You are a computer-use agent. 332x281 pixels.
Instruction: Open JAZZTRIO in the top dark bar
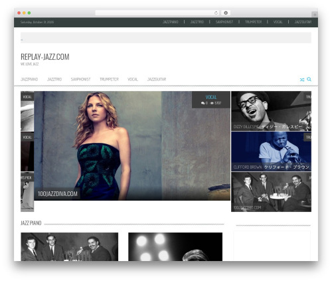197,22
